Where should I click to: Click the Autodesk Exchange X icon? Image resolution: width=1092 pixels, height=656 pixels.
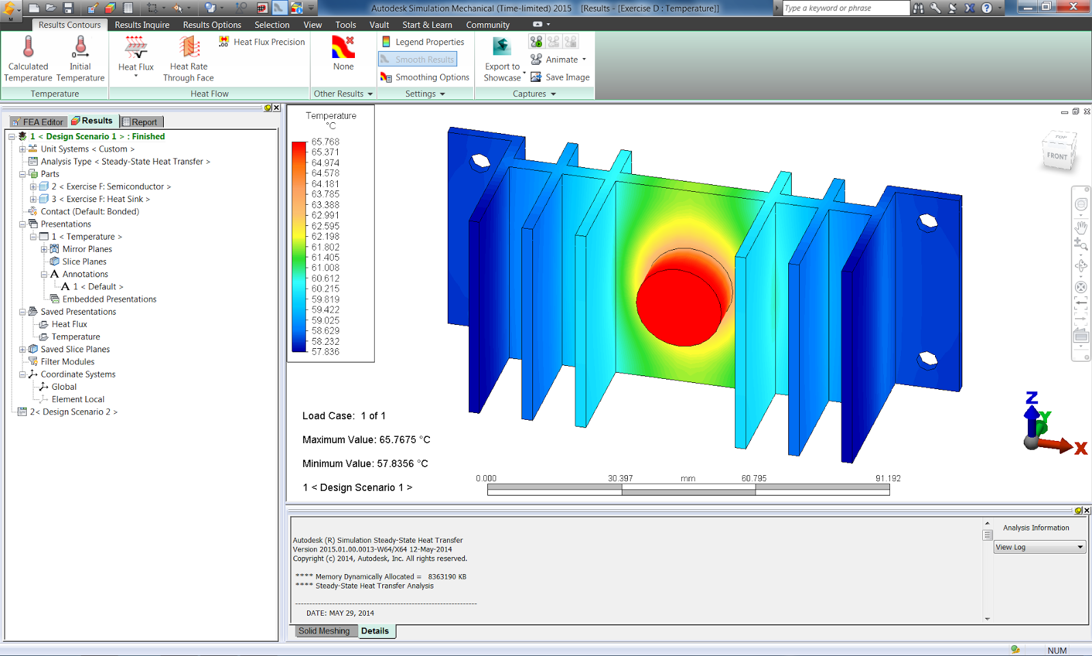pyautogui.click(x=970, y=8)
